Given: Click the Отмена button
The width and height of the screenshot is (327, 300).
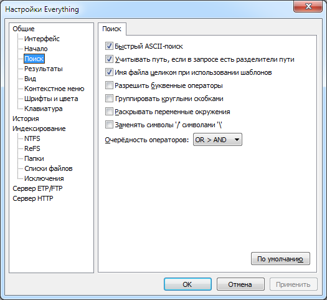Looking at the screenshot, I should click(240, 284).
